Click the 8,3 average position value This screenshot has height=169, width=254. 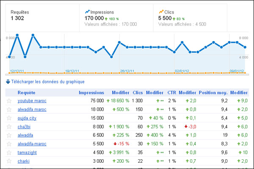tap(224, 144)
